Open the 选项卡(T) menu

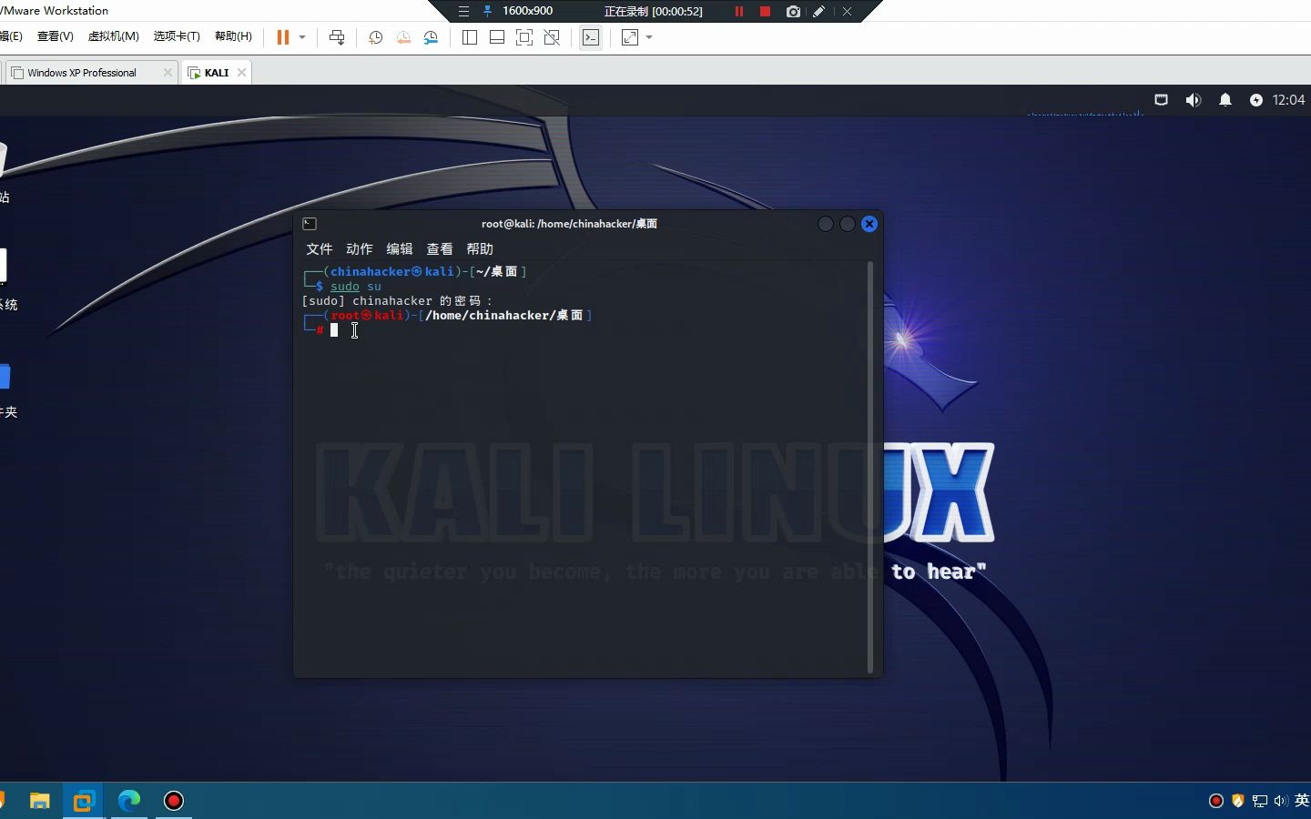177,36
